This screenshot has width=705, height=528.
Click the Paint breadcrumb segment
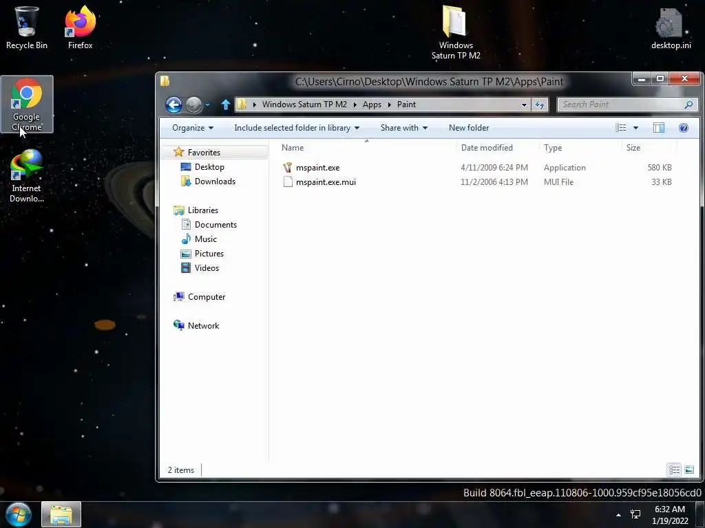[406, 104]
